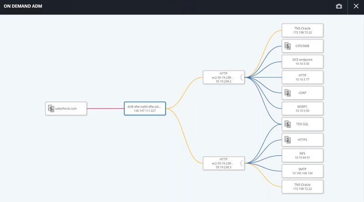This screenshot has width=364, height=202.
Task: Select the SMTP 10.100.106.154 node
Action: point(302,171)
